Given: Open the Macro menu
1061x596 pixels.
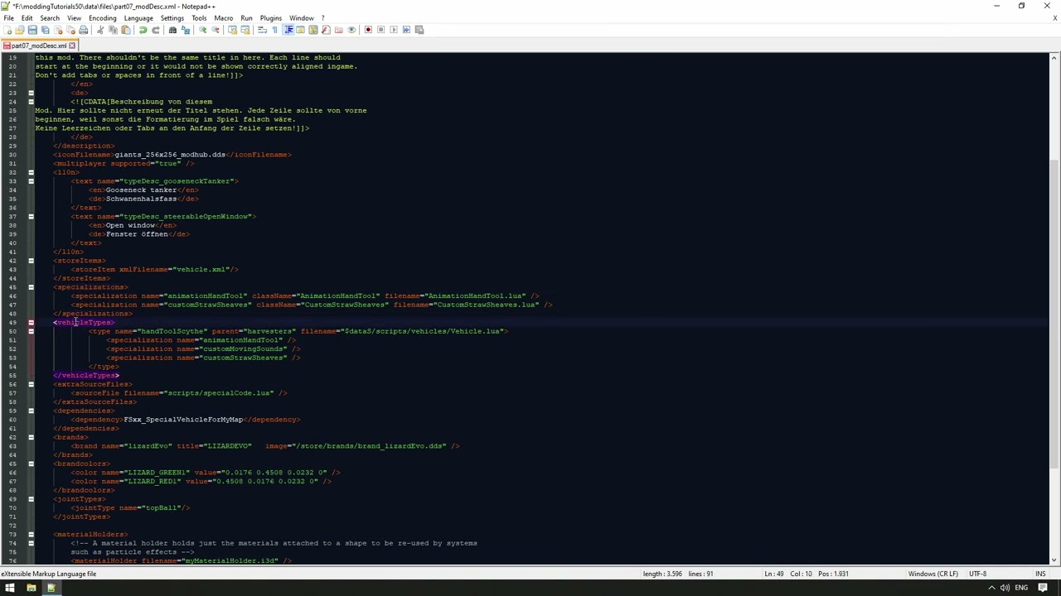Looking at the screenshot, I should pyautogui.click(x=223, y=17).
